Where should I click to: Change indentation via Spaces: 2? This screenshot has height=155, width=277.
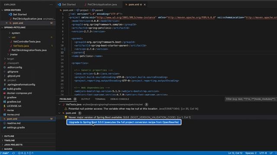(x=251, y=153)
